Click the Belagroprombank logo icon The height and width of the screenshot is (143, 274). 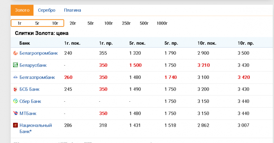coord(15,53)
